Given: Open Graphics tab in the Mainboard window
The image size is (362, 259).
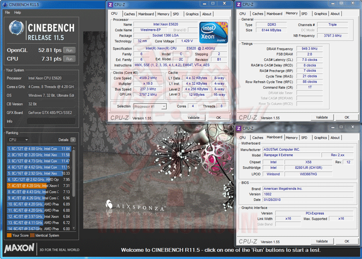Looking at the screenshot, I should click(x=320, y=138).
